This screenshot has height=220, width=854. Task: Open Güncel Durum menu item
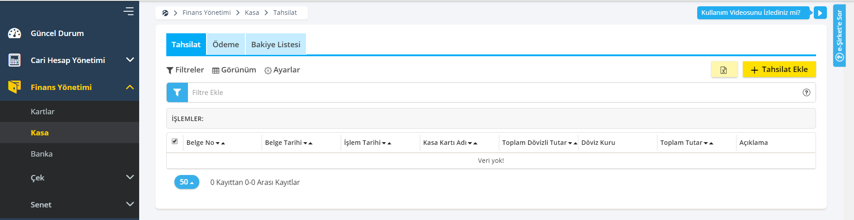click(57, 33)
